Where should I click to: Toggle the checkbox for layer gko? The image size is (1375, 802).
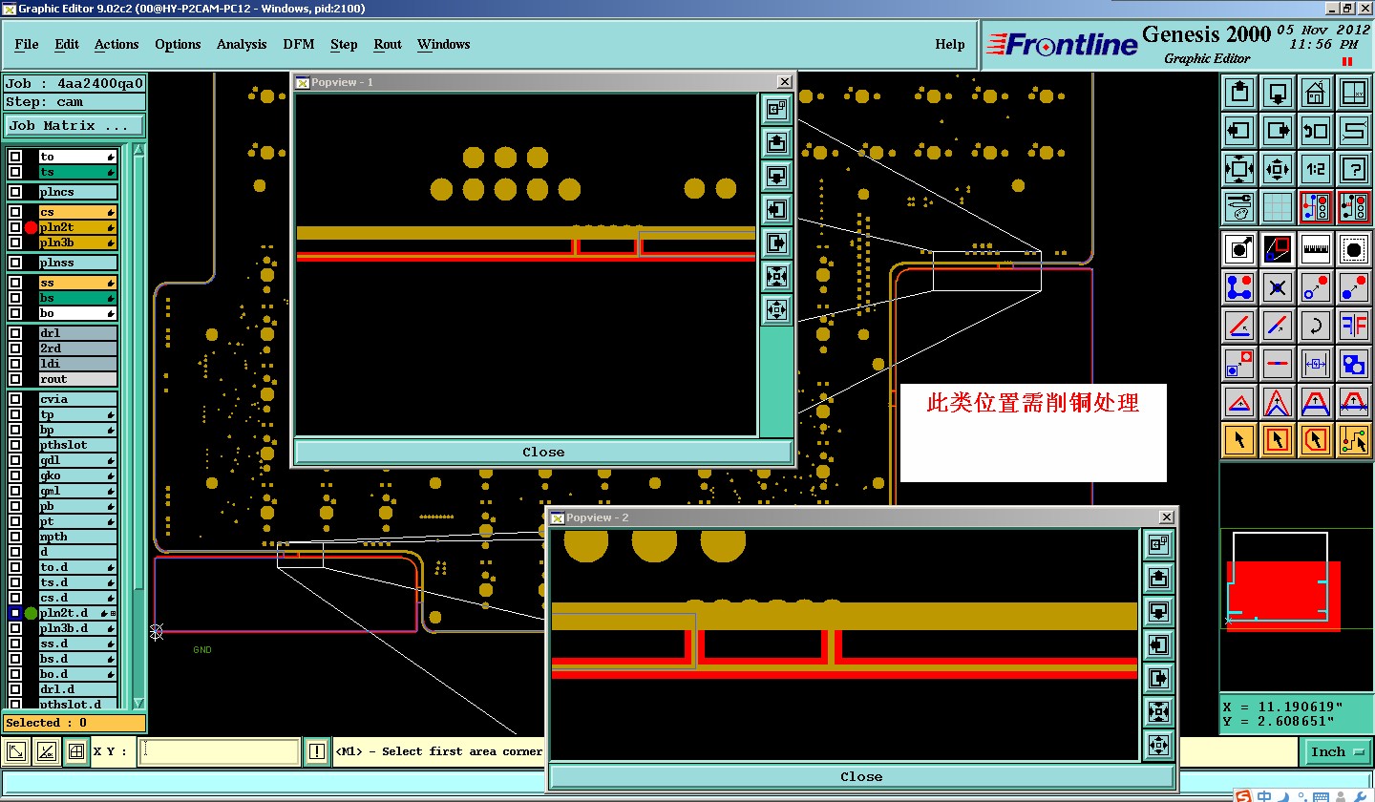(15, 475)
